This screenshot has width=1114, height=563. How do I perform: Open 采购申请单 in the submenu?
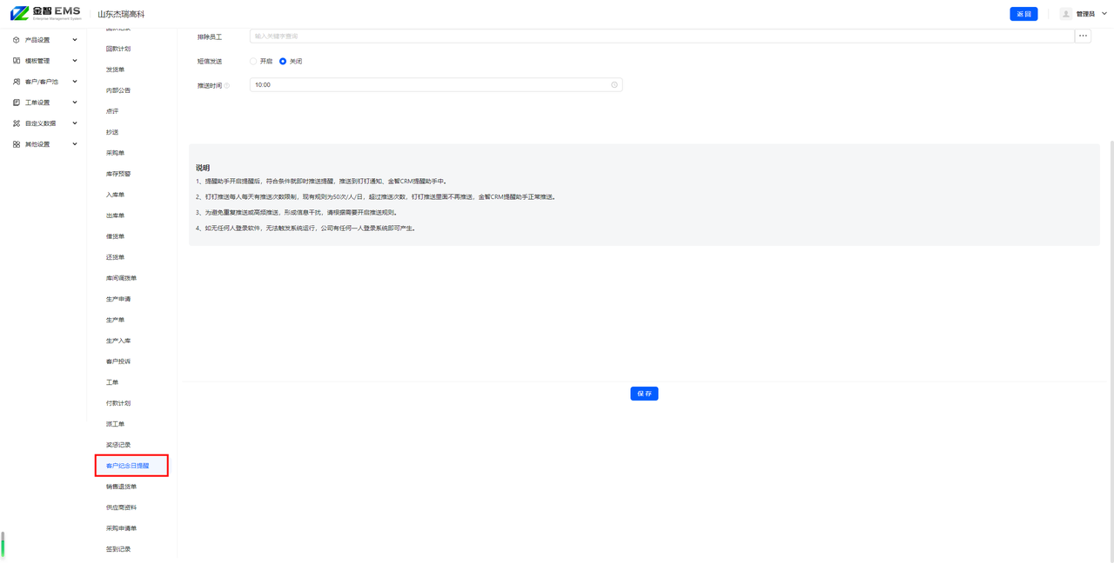click(122, 528)
